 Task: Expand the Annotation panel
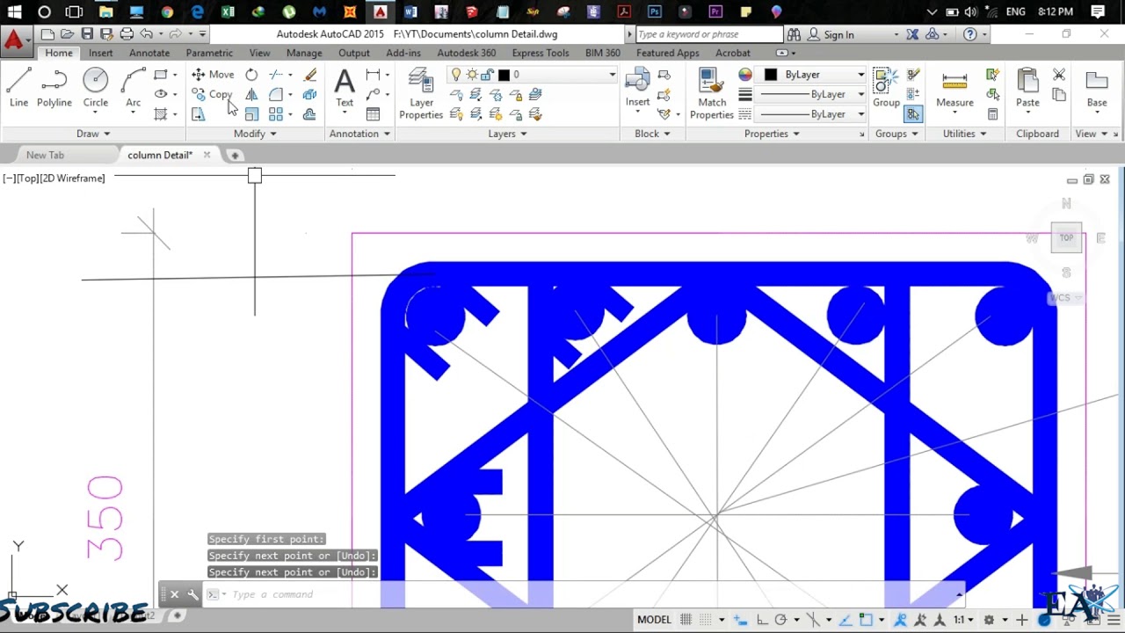click(x=359, y=134)
